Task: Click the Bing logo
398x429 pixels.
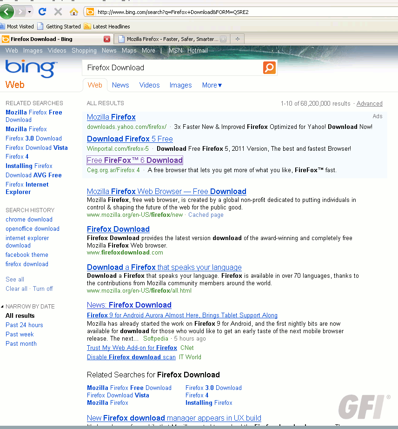Action: pos(31,69)
